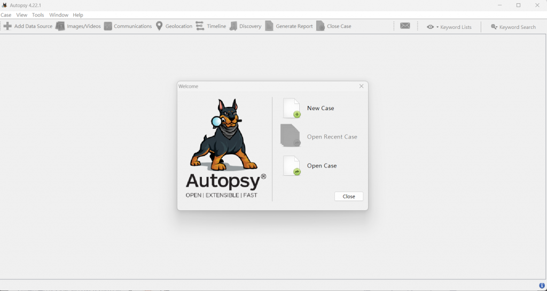Click the Add Data Source plus icon
547x291 pixels.
point(7,26)
